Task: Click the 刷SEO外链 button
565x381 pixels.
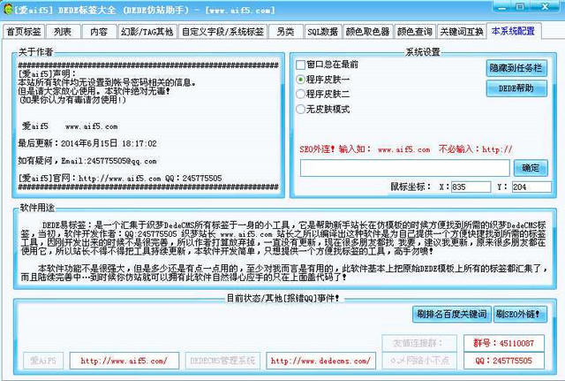Action: pos(520,314)
